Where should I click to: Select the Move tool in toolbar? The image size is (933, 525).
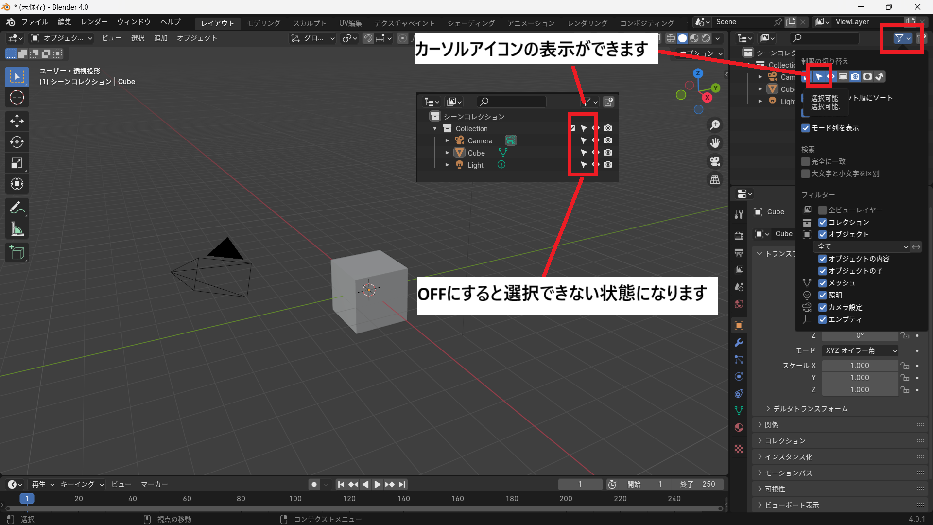pyautogui.click(x=17, y=121)
